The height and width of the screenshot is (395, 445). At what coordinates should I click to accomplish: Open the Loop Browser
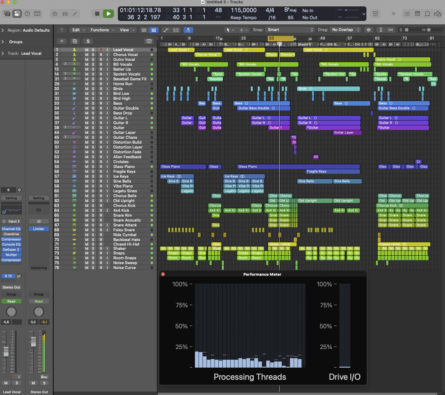pyautogui.click(x=427, y=14)
